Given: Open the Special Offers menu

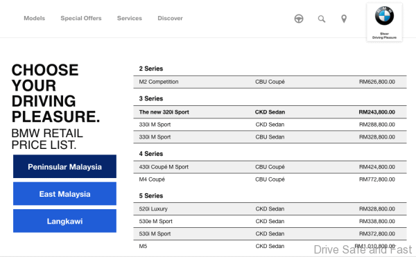Looking at the screenshot, I should (81, 18).
